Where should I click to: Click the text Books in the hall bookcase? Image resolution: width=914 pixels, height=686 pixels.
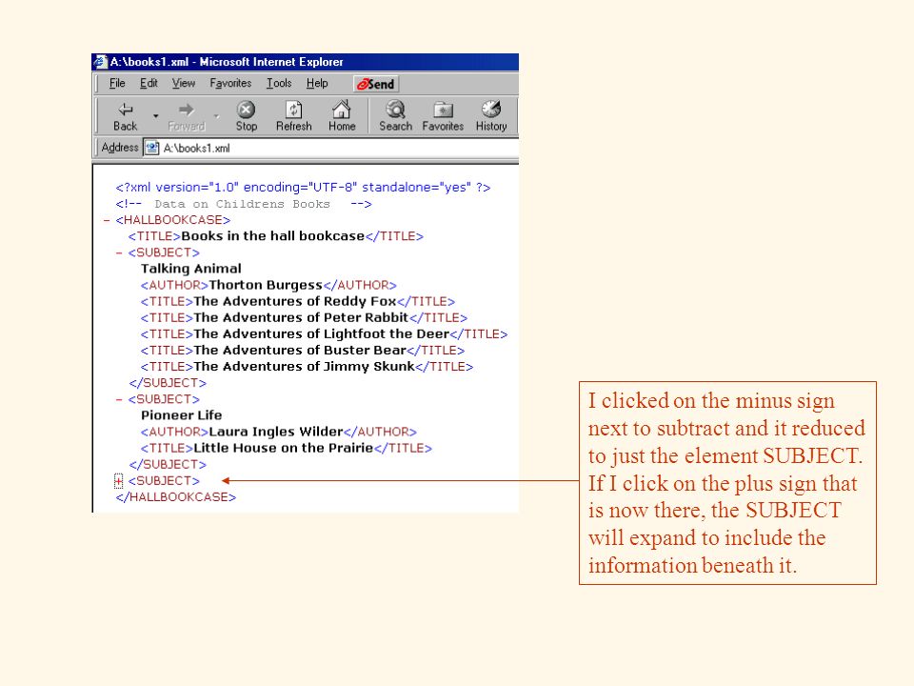(x=273, y=236)
